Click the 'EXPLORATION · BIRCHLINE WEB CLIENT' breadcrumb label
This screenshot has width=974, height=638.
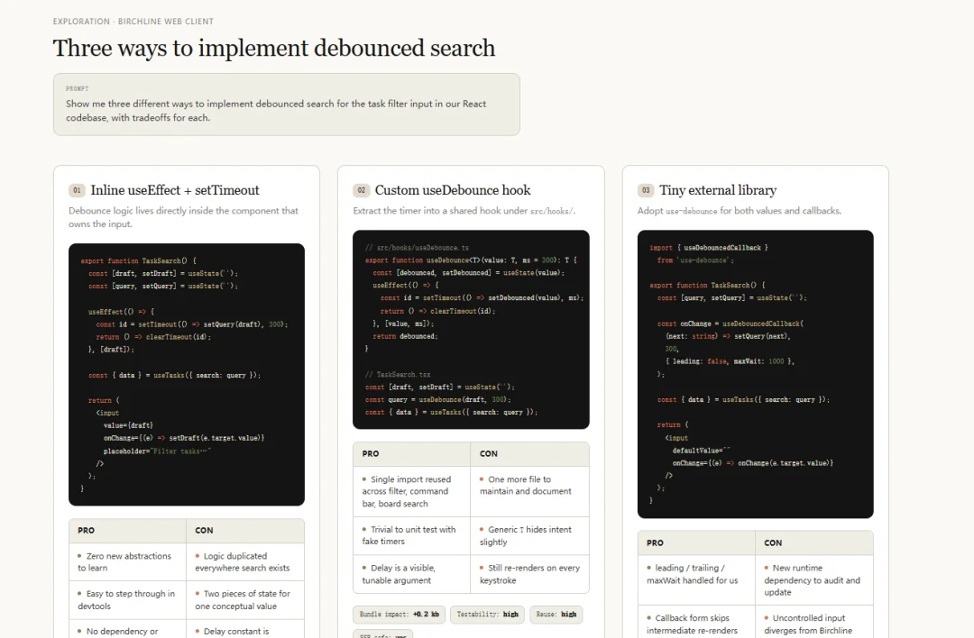[x=133, y=21]
